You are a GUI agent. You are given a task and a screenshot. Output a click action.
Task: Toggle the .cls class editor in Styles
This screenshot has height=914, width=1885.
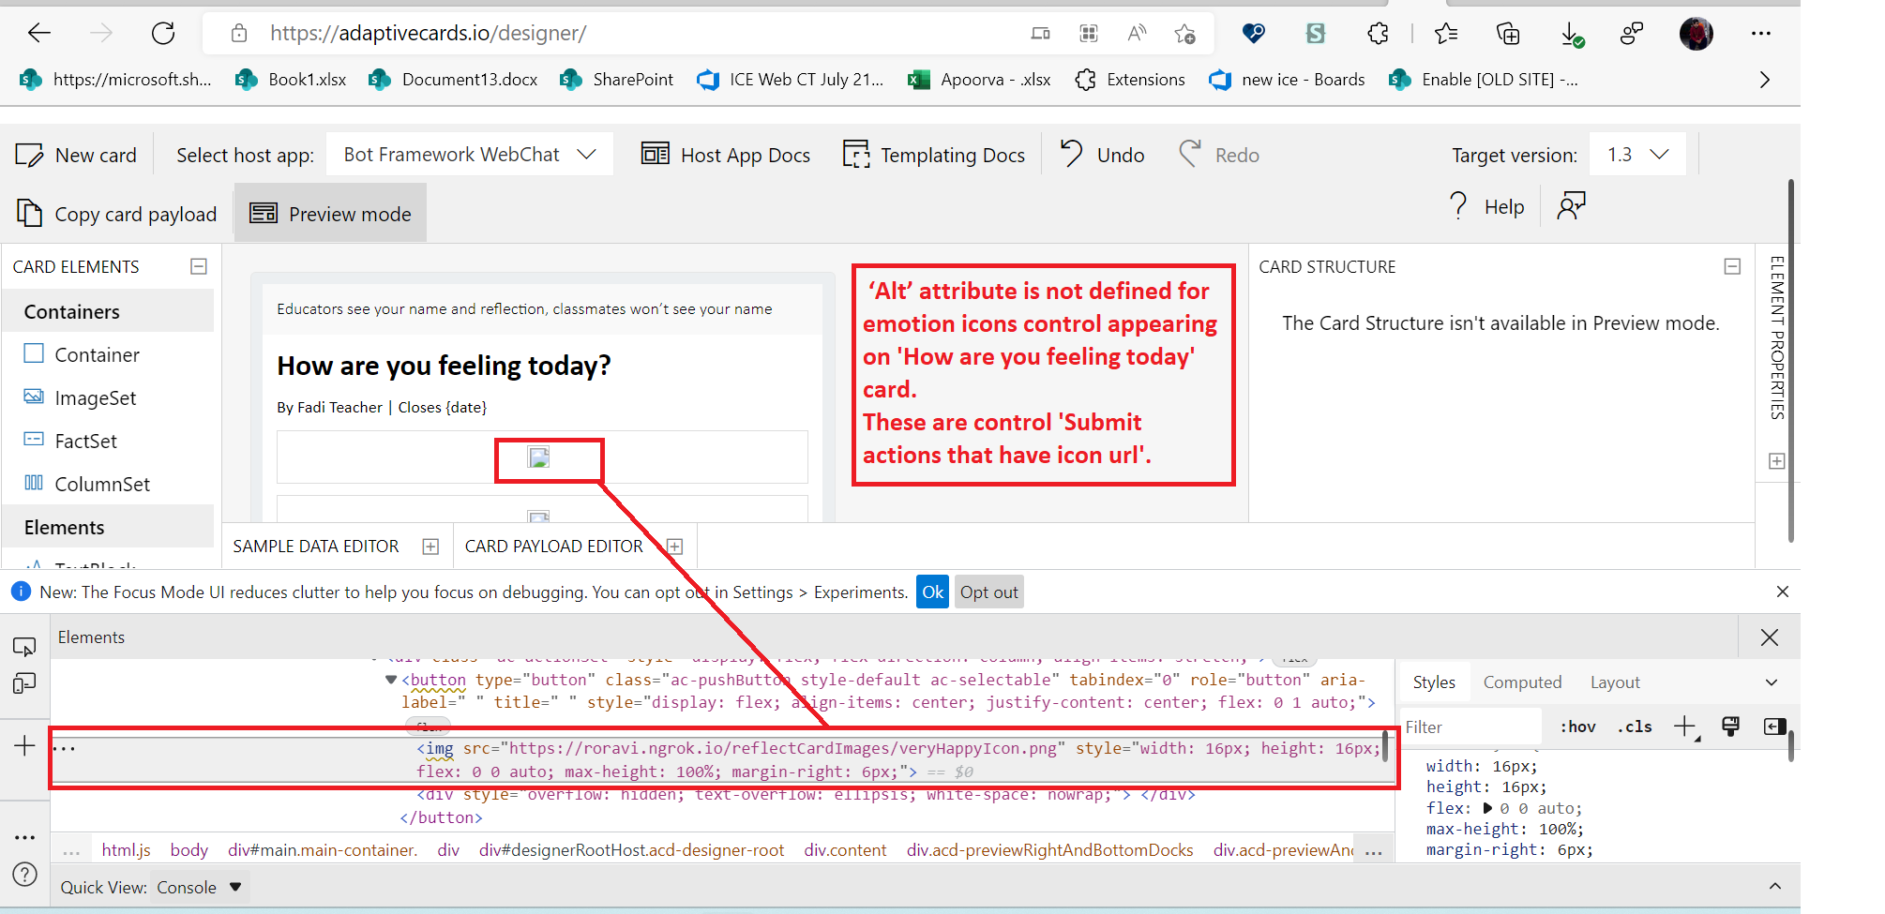[x=1634, y=727]
